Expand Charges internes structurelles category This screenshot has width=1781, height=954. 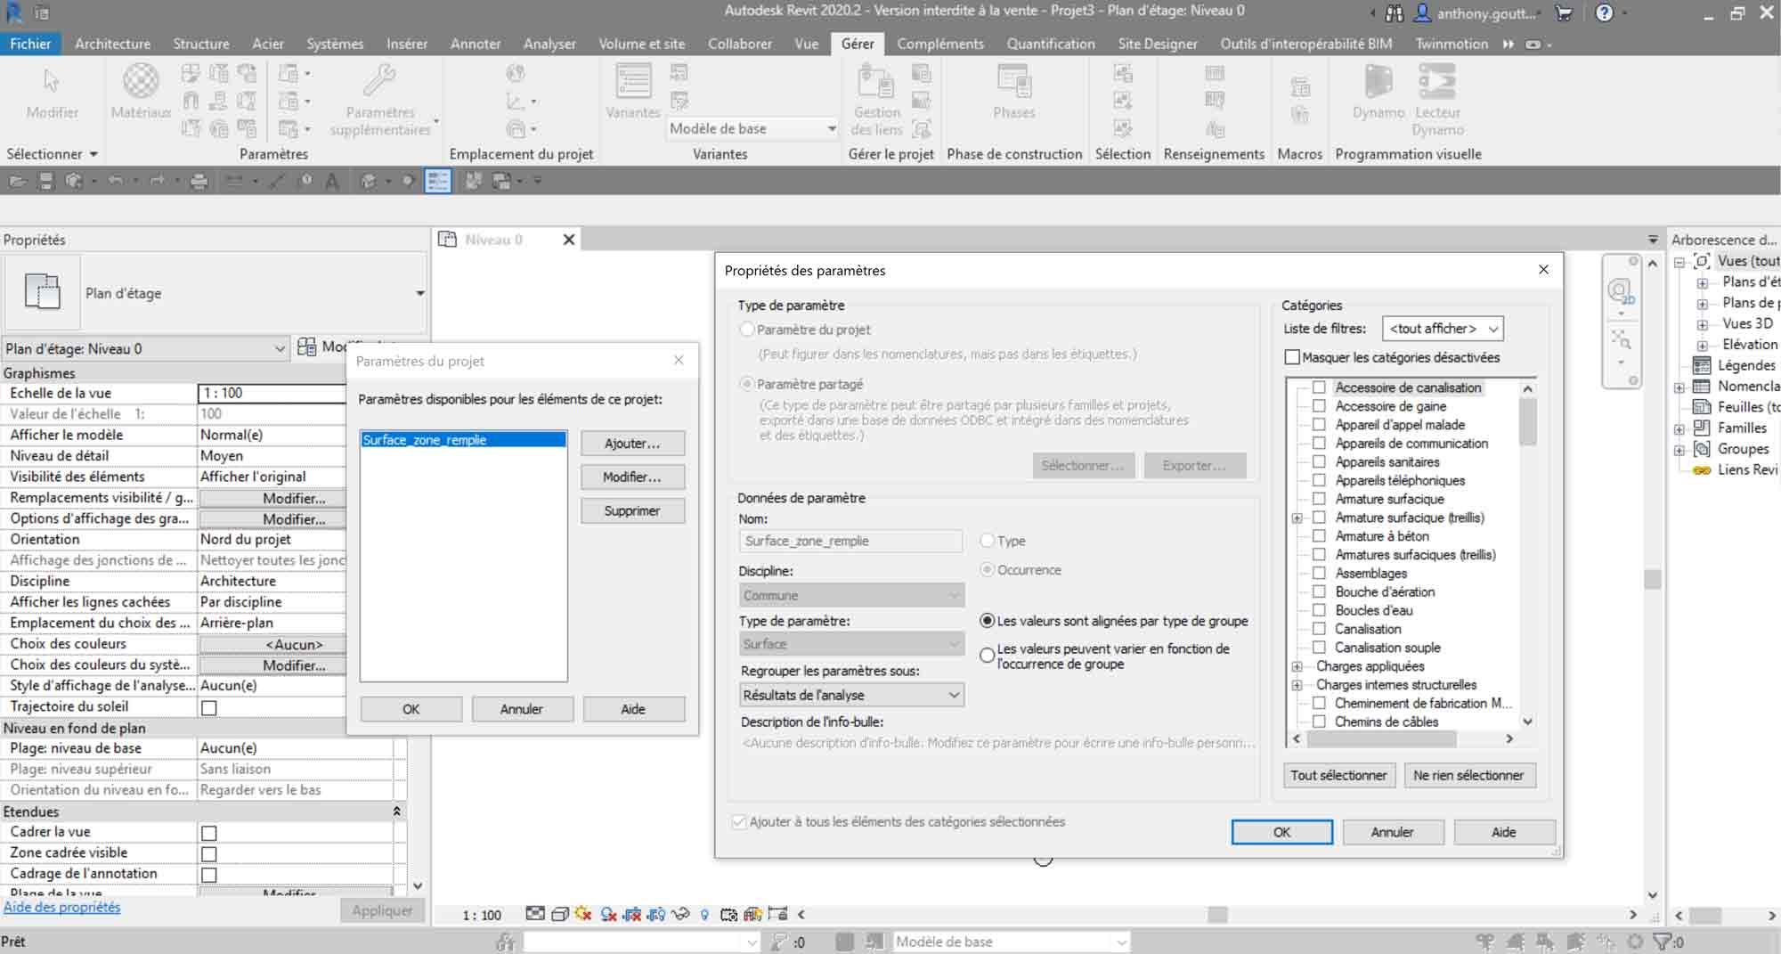[x=1297, y=685]
